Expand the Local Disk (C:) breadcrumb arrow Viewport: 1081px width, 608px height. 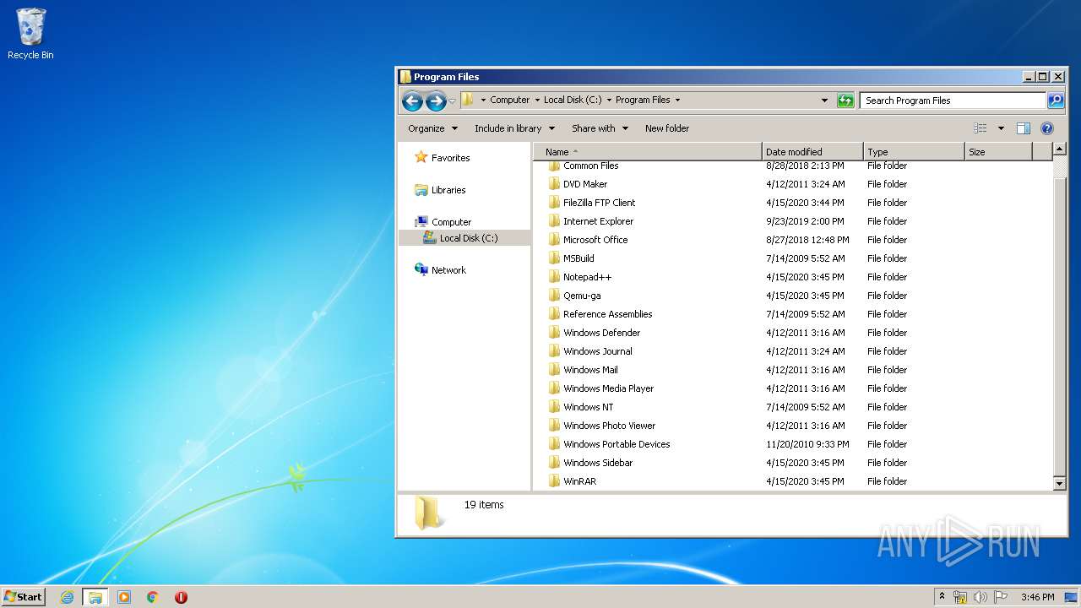609,100
